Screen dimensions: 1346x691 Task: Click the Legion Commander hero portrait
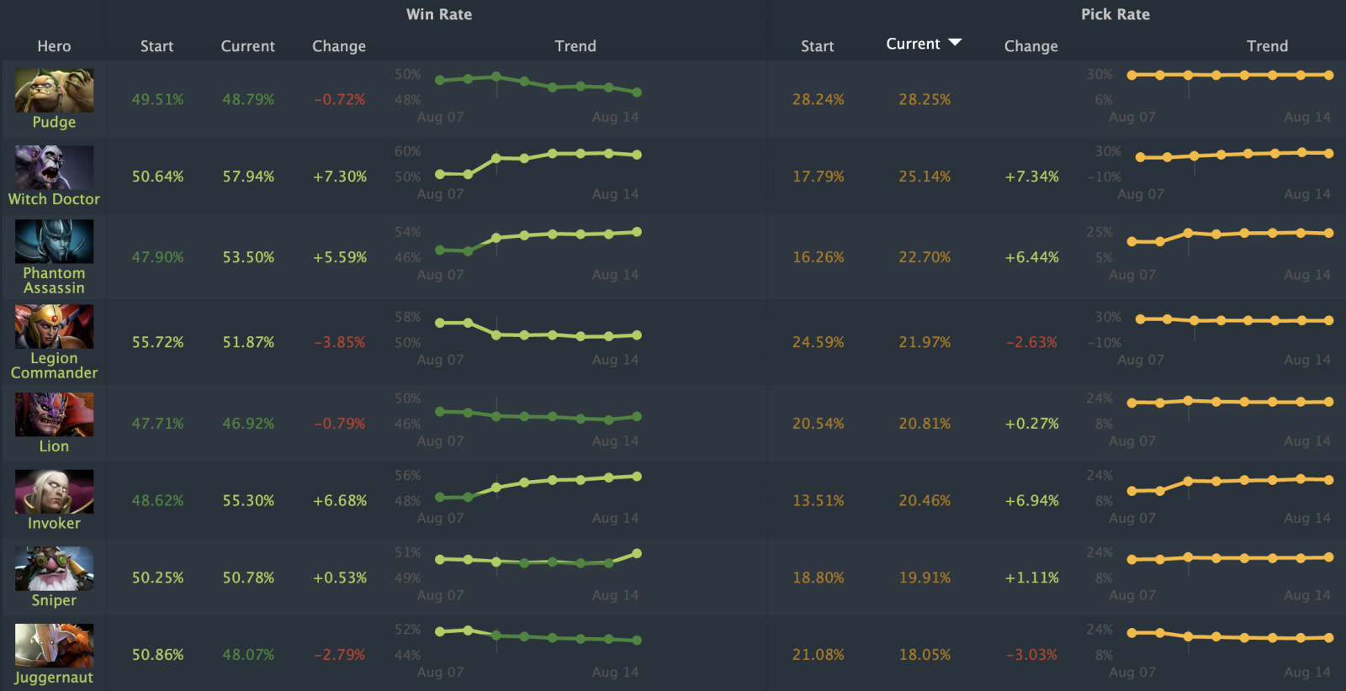pyautogui.click(x=54, y=326)
